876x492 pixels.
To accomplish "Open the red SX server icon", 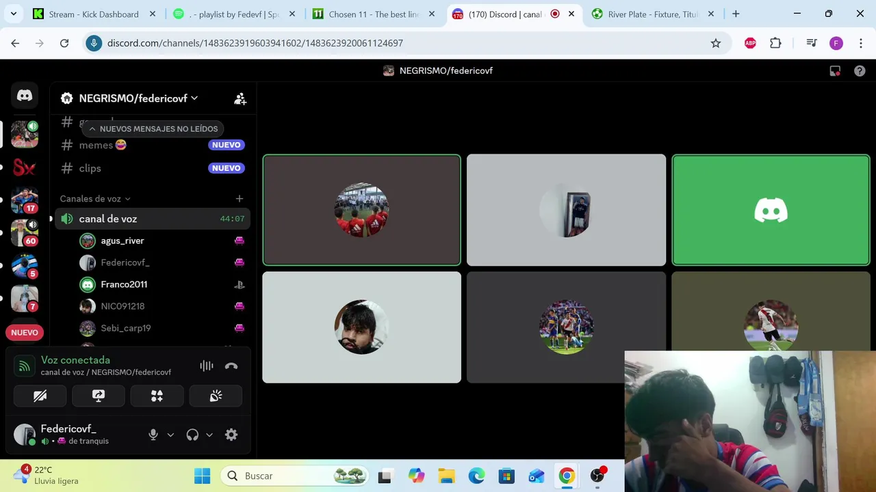I will 25,167.
